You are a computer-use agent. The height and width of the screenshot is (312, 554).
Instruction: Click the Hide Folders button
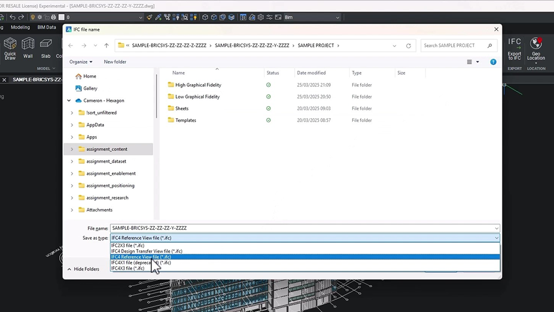(x=84, y=269)
